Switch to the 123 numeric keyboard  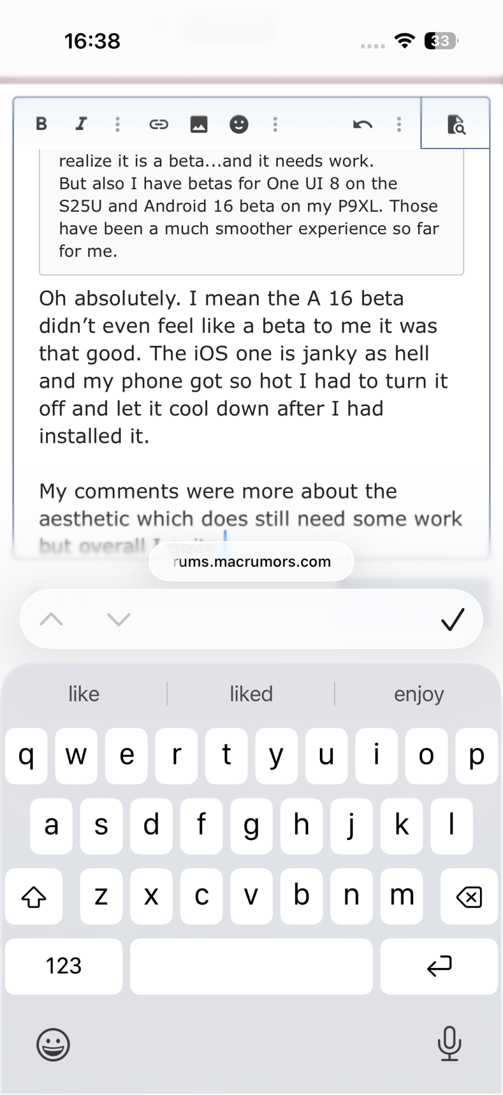click(x=64, y=966)
